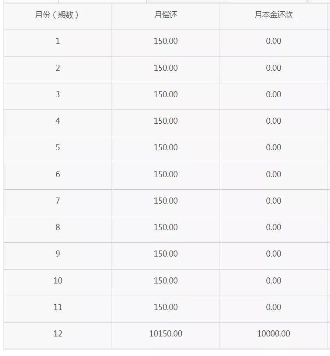Screen dimensions: 330x356
Task: Click 150.00 in the period 8 row
Action: pos(166,227)
